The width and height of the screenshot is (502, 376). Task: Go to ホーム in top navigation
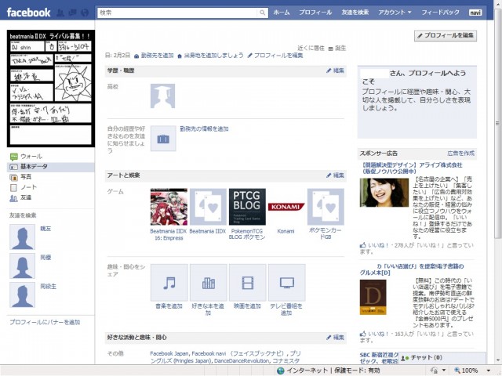coord(282,13)
